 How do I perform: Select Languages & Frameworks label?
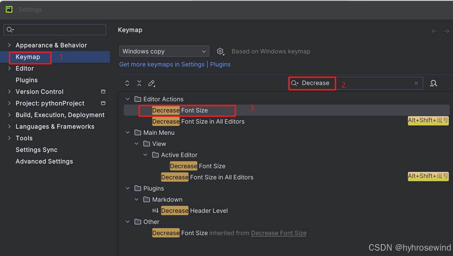[x=55, y=126]
